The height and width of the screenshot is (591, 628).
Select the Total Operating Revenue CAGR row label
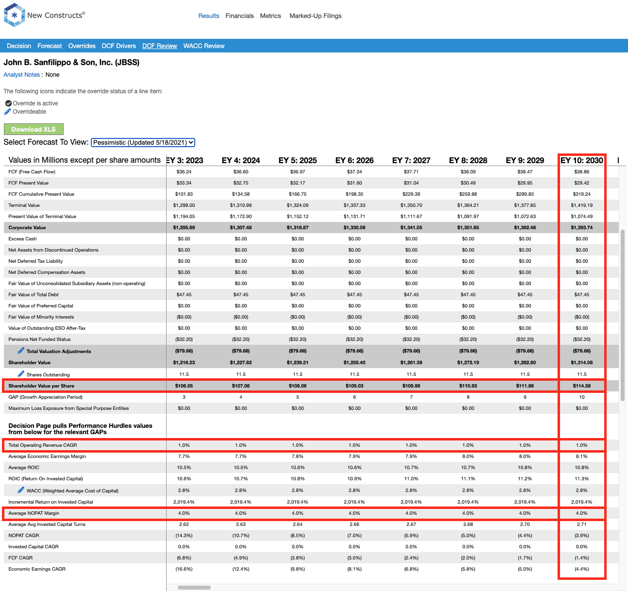coord(43,445)
